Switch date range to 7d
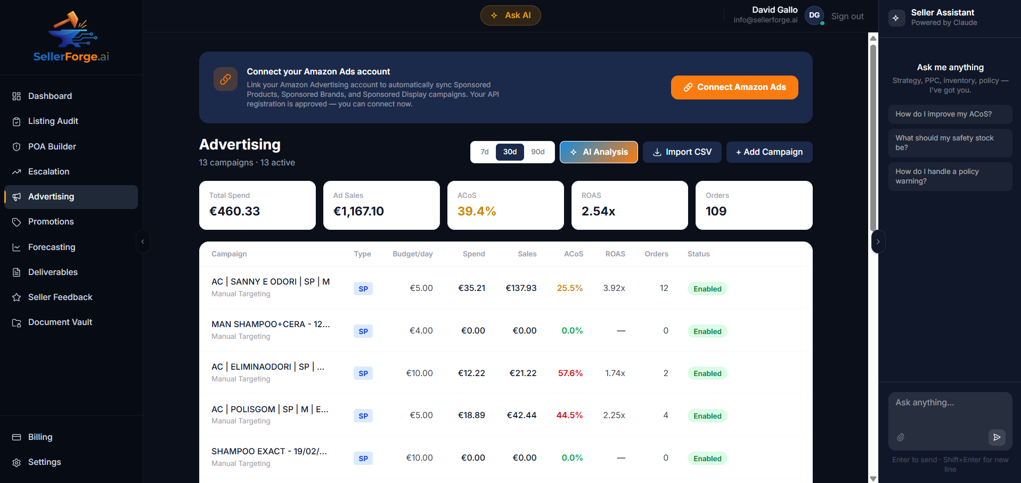1021x483 pixels. (x=484, y=152)
